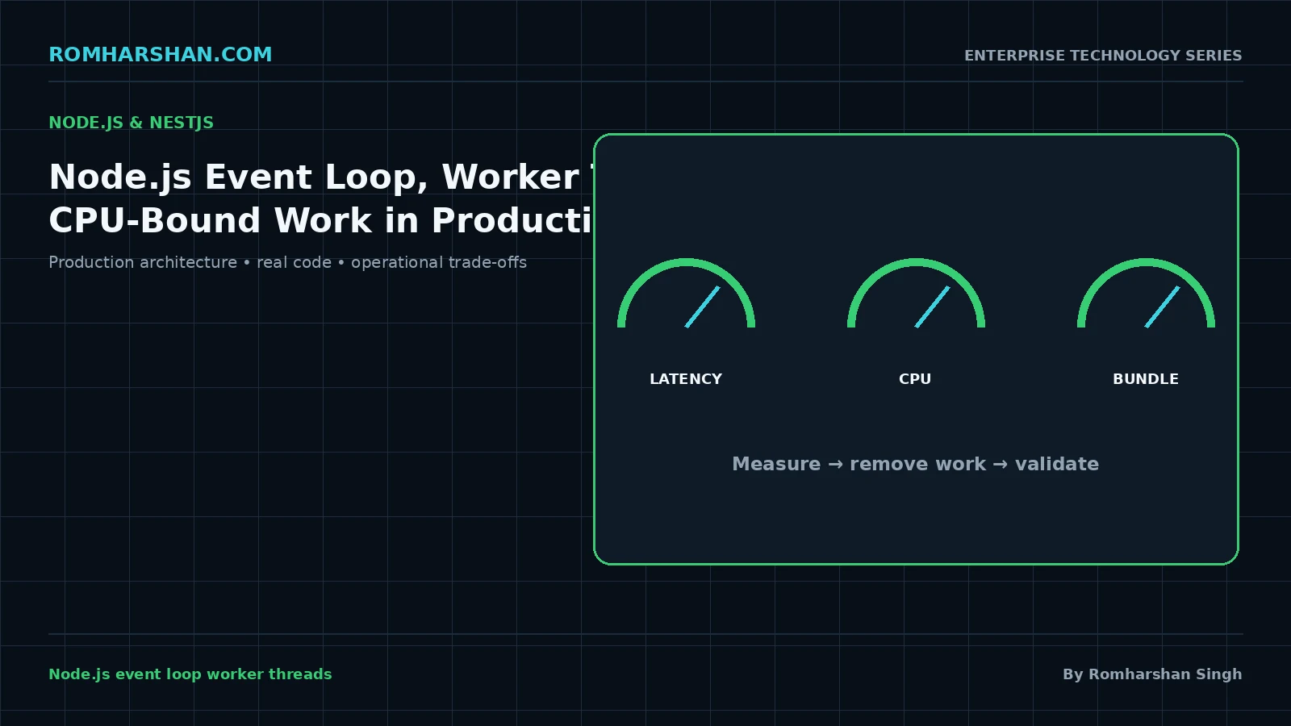Click the Node.js event loop worker threads tag
The image size is (1291, 726).
(190, 674)
